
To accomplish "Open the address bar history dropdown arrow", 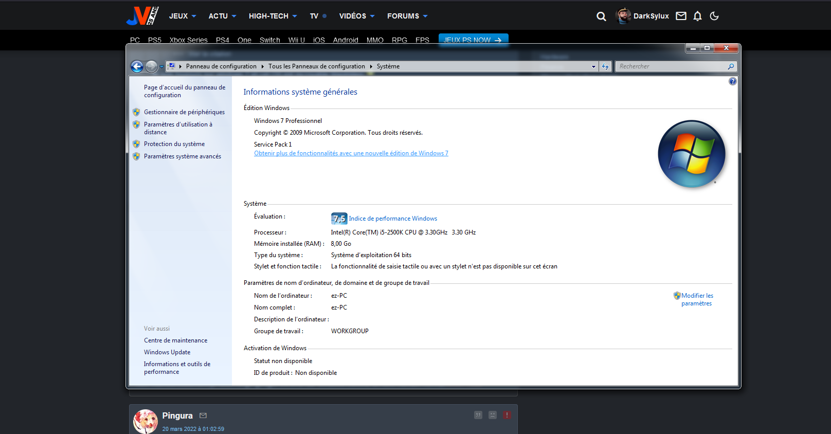I will (593, 66).
